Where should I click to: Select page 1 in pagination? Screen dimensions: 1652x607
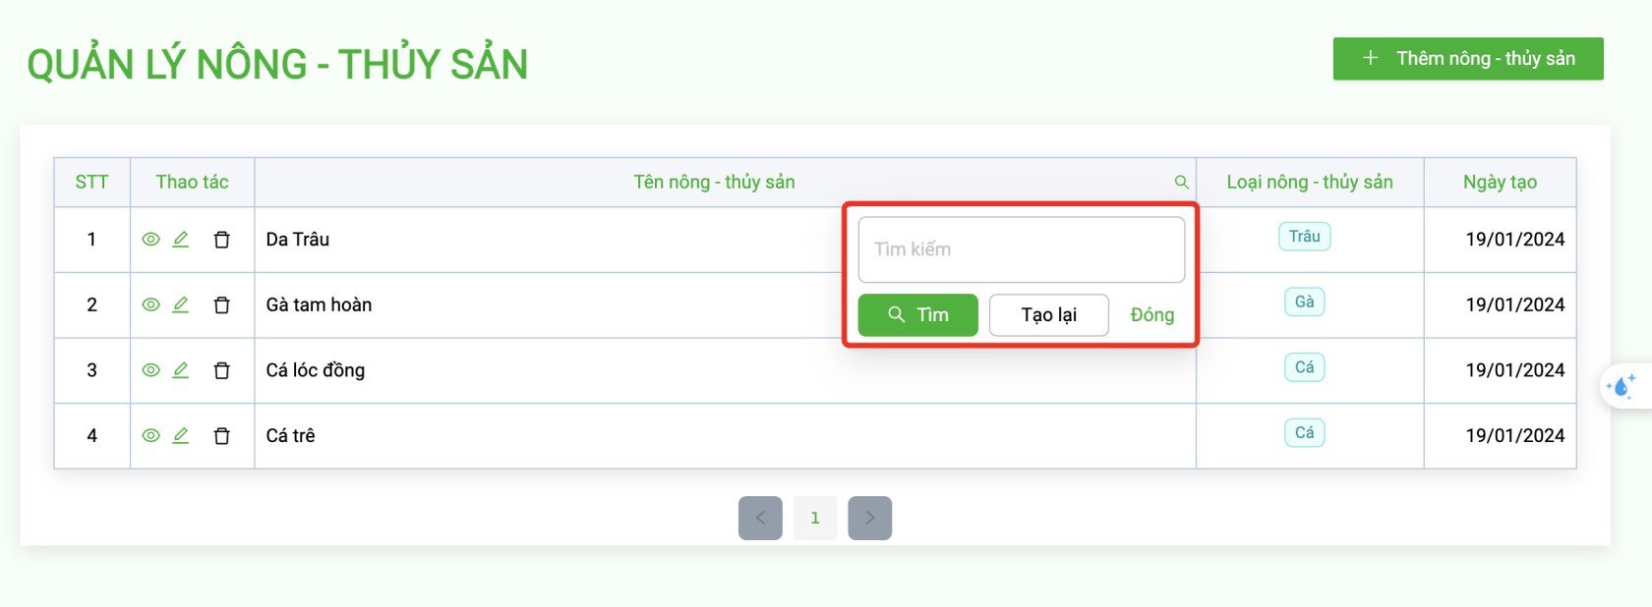coord(815,518)
